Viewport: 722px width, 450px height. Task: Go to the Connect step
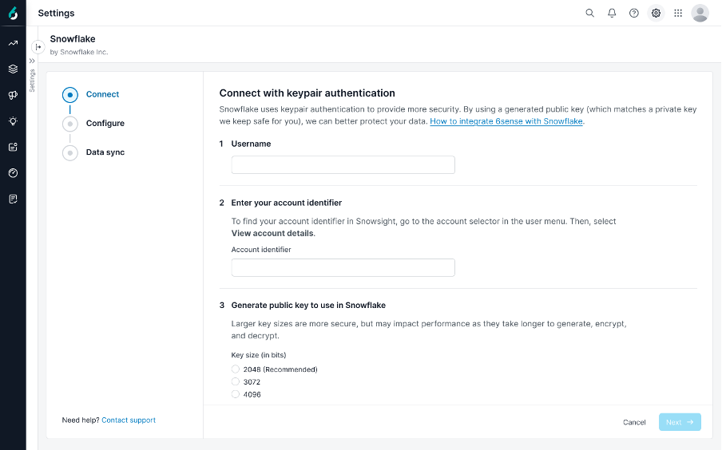tap(91, 94)
